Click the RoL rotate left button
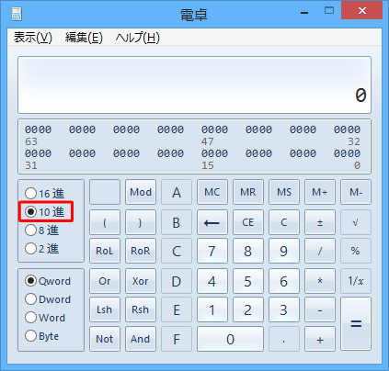The height and width of the screenshot is (371, 389). click(x=105, y=251)
